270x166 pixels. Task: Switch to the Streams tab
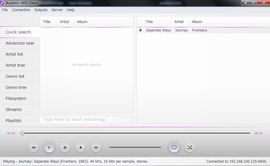coord(20,110)
